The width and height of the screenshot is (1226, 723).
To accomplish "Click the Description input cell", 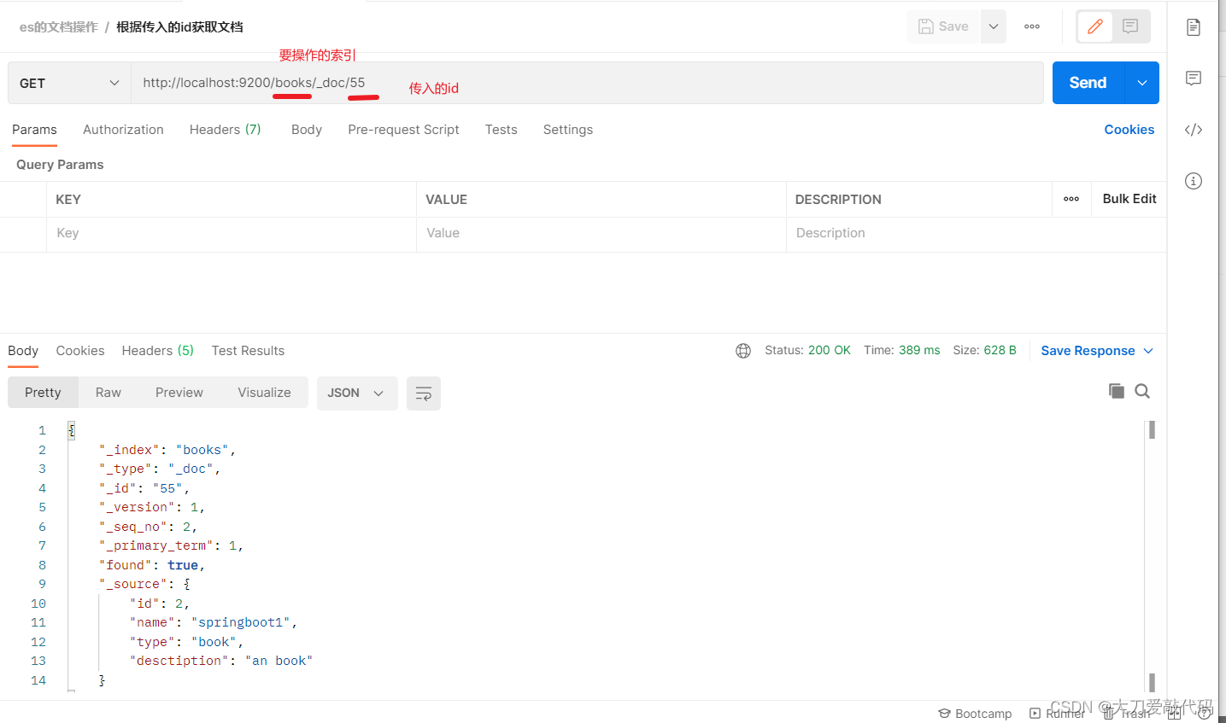I will coord(977,233).
